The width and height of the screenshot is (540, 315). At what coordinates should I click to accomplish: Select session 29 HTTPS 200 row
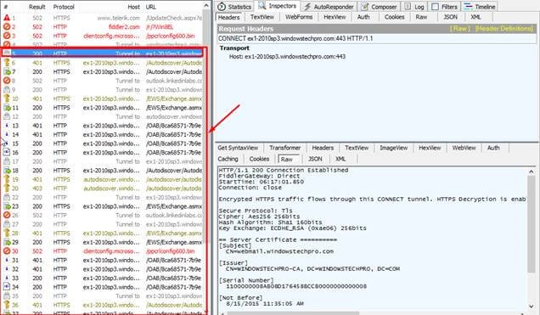(x=102, y=242)
